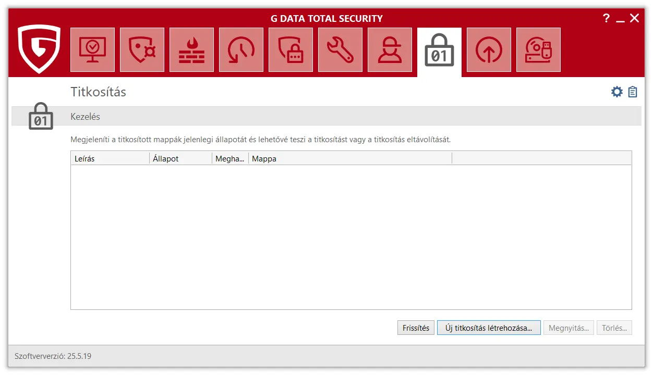This screenshot has height=375, width=653.
Task: Open the Firewall brick wall icon
Action: (191, 50)
